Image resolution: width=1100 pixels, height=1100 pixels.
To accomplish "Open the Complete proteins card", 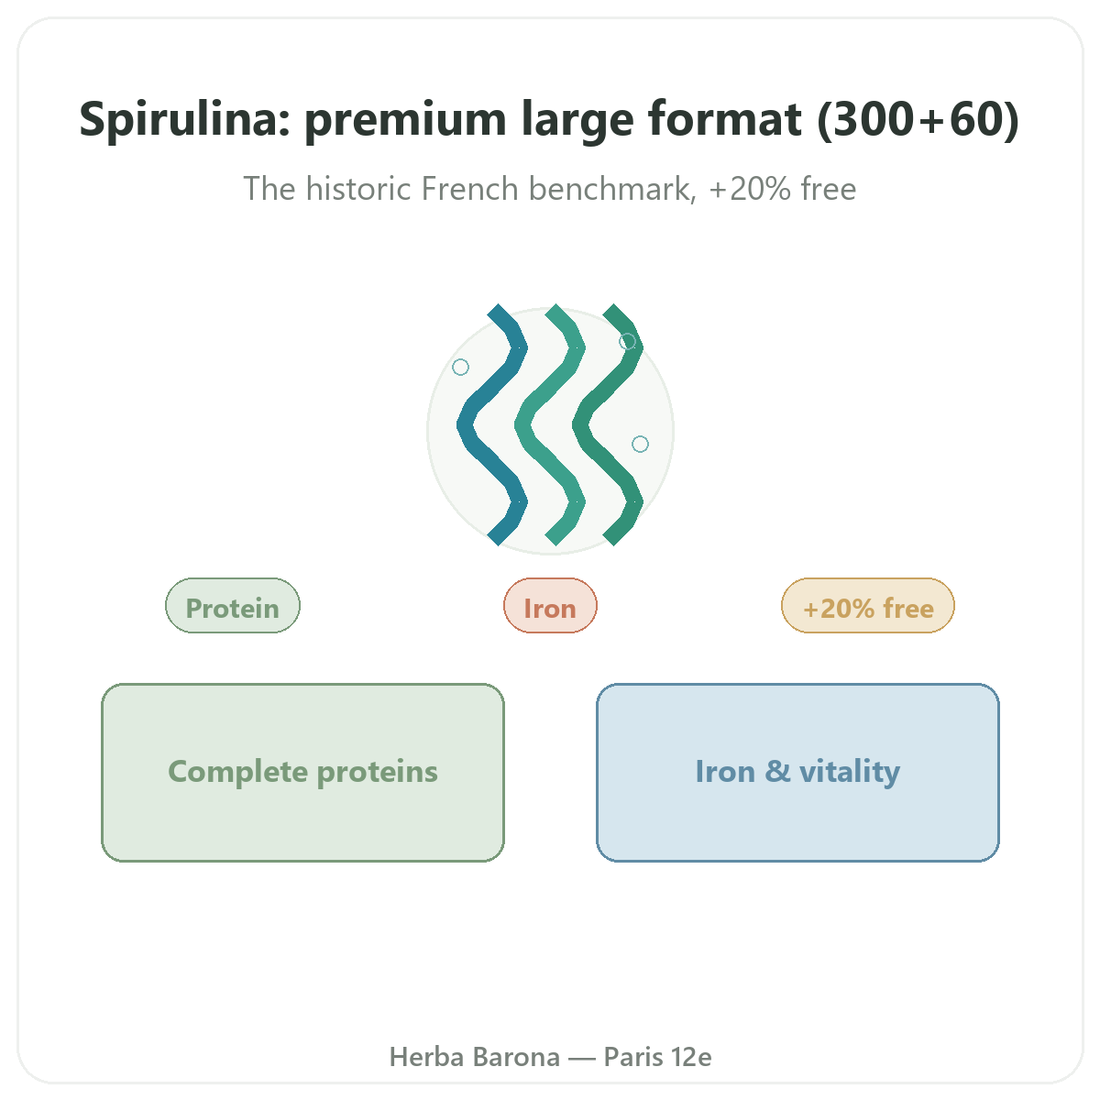I will [x=303, y=773].
